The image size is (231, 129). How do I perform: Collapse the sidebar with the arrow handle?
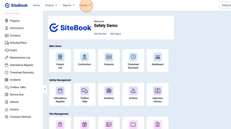point(45,89)
